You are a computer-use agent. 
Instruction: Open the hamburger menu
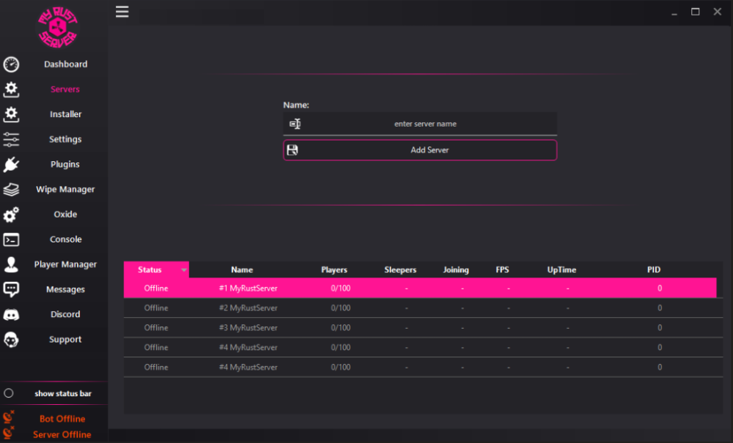[122, 12]
